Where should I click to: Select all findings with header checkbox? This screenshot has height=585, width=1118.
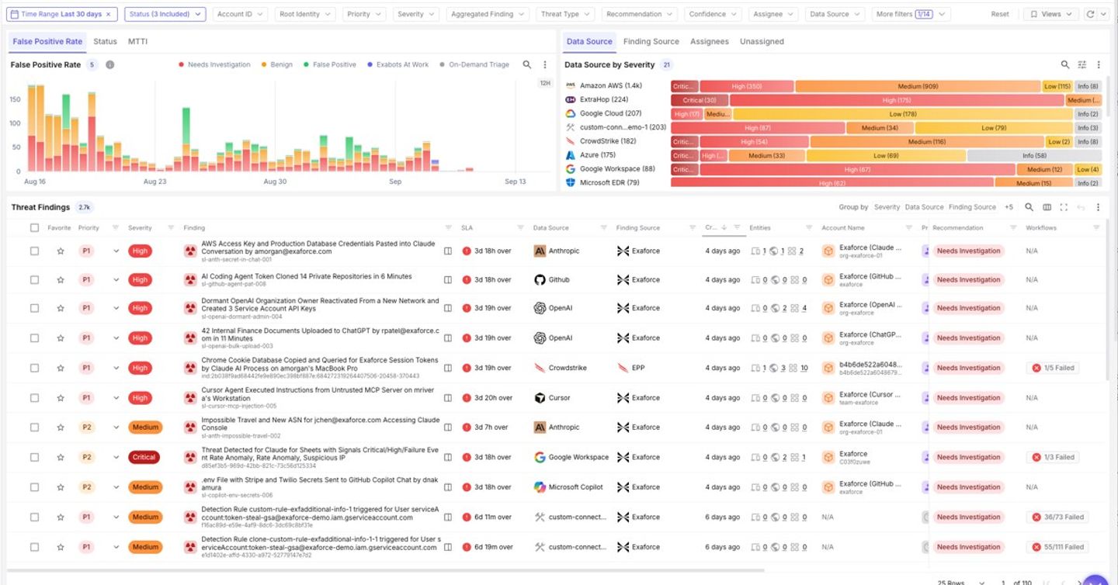pyautogui.click(x=34, y=228)
